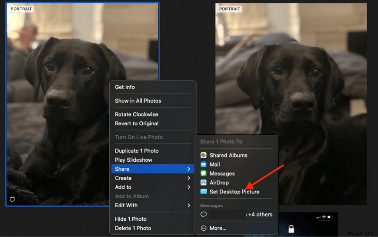Viewport: 378px width, 237px height.
Task: Click the ellipsis circle icon next to More
Action: [x=204, y=228]
